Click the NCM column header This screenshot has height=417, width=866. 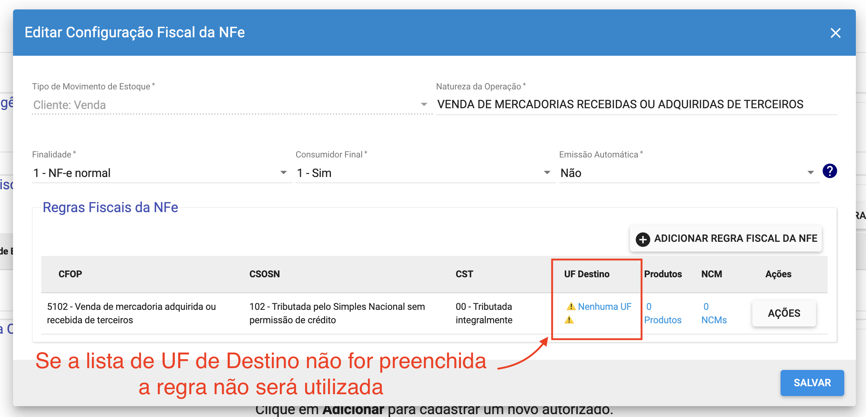click(711, 274)
